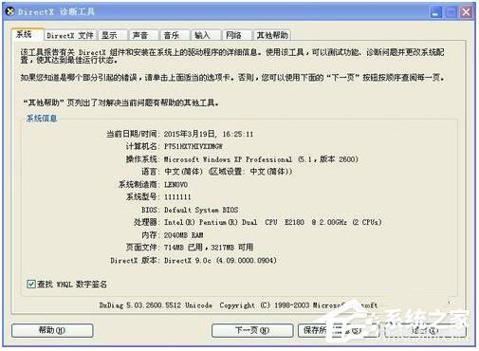This screenshot has height=351, width=479.
Task: Click the computer name PT51HX7HIVXXMGW
Action: tap(193, 146)
